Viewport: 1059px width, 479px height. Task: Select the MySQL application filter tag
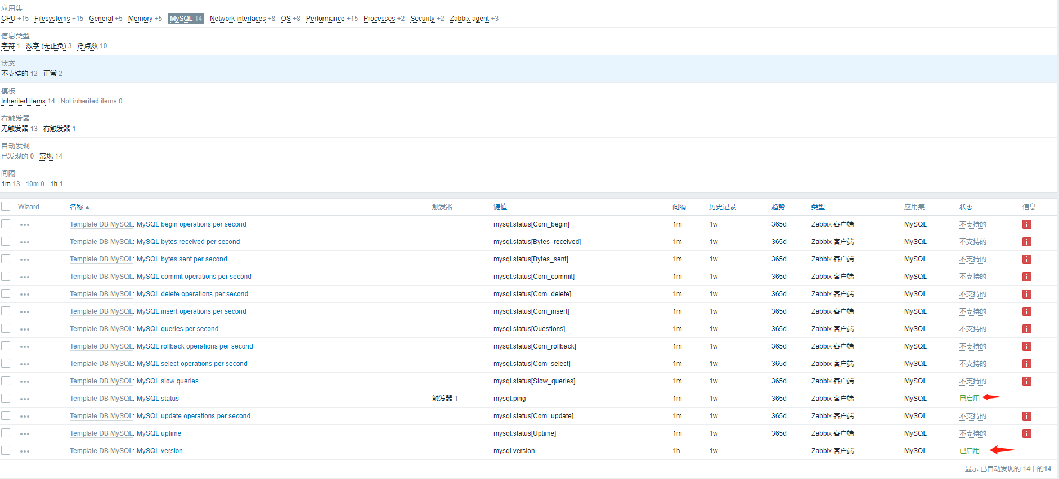coord(186,19)
